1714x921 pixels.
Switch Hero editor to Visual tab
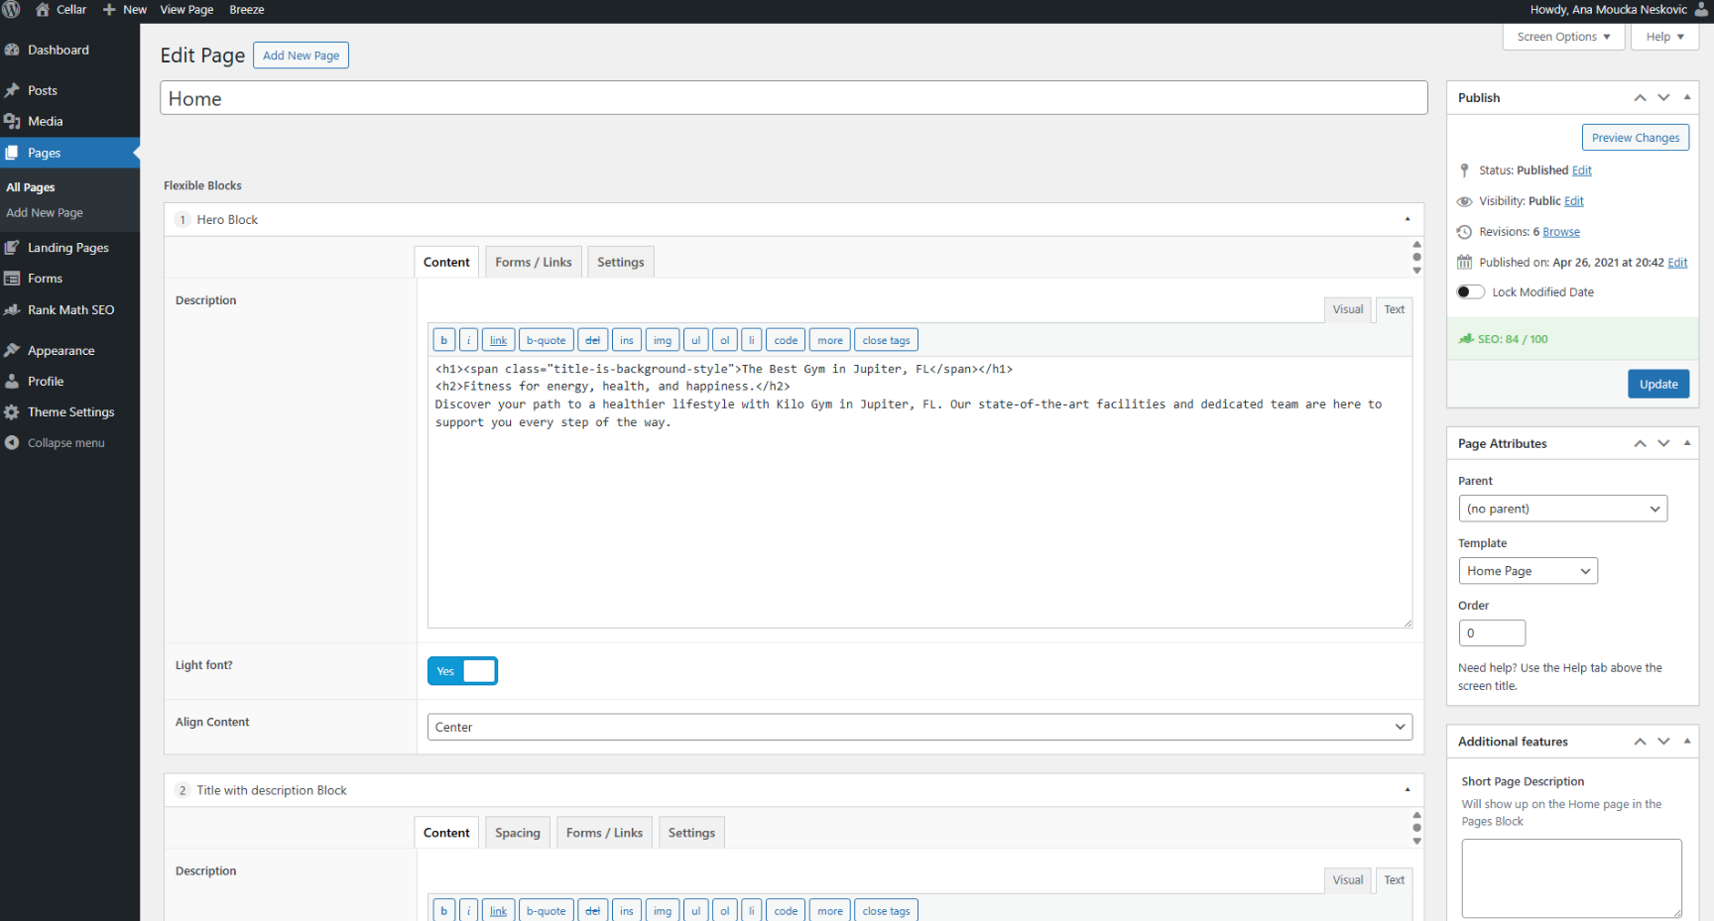(x=1348, y=309)
